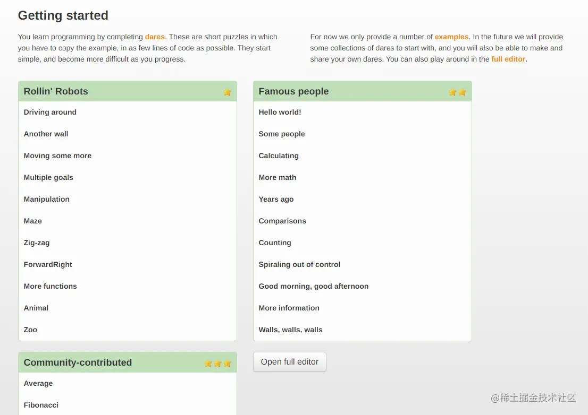Image resolution: width=588 pixels, height=415 pixels.
Task: Choose the ForwardRight dare
Action: click(48, 264)
